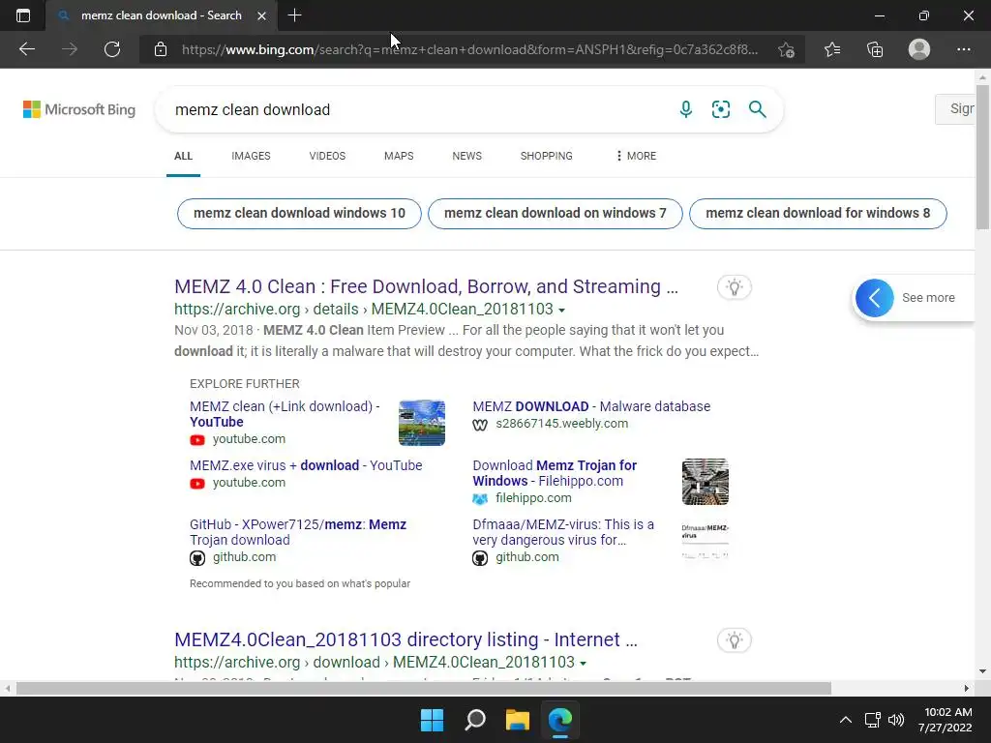991x743 pixels.
Task: Open the lightbulb insight for the MEMZ 4.0 Clean result
Action: point(734,287)
